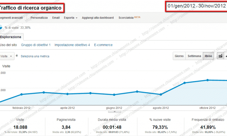Click Aggiungi alla dashboard
The height and width of the screenshot is (136, 227).
pyautogui.click(x=98, y=18)
